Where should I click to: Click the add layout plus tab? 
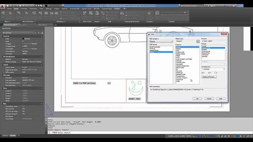(19, 135)
